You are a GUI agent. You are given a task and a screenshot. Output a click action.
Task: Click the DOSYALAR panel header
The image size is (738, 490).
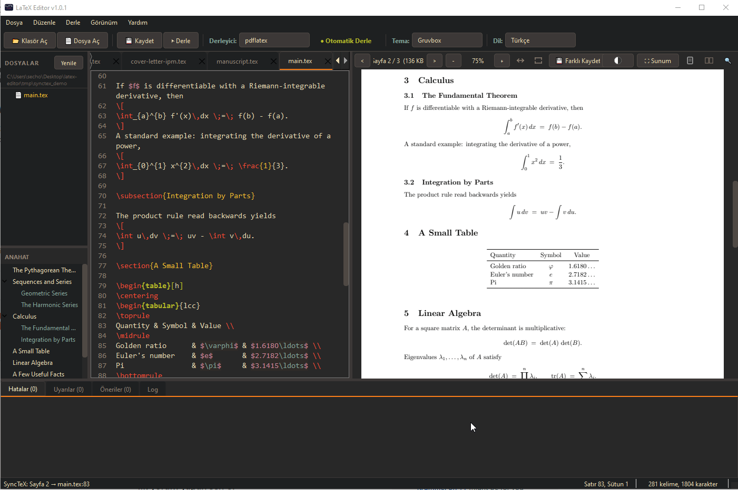(22, 63)
